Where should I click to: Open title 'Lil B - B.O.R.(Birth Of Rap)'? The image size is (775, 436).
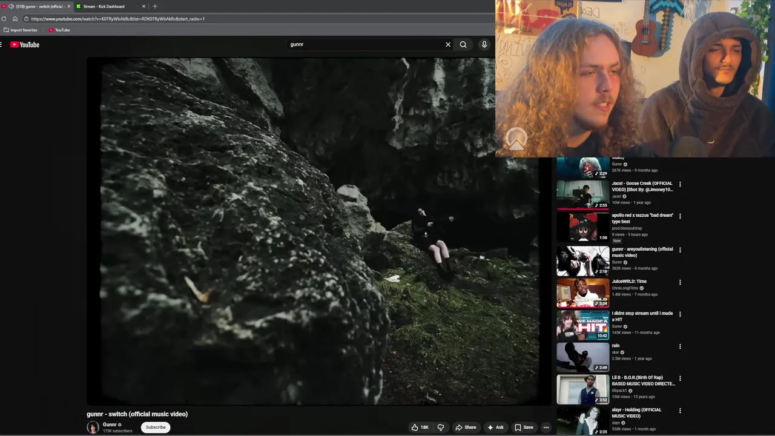[x=643, y=380]
